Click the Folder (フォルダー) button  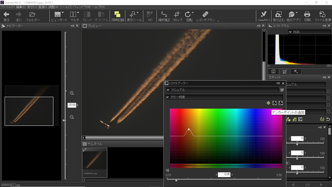click(32, 16)
